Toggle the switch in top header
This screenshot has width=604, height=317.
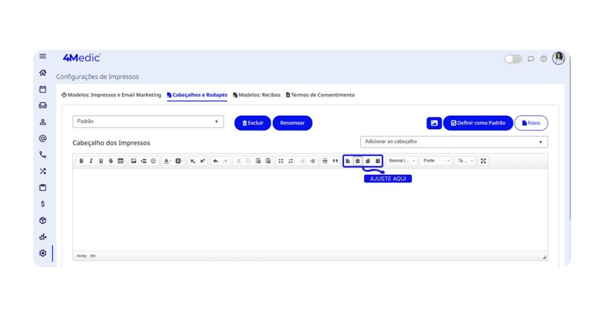513,59
